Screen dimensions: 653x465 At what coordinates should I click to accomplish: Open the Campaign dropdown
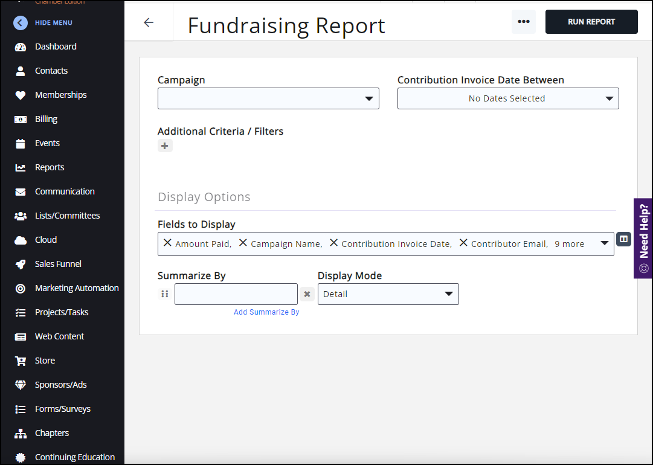(268, 98)
